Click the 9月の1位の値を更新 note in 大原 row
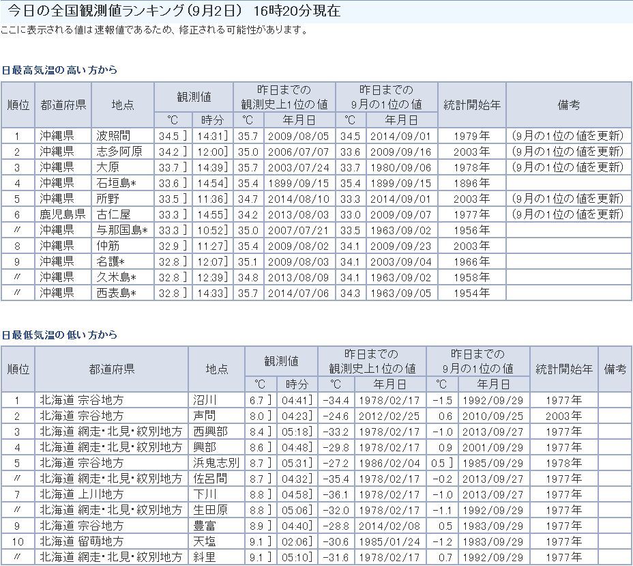Image resolution: width=633 pixels, height=566 pixels. click(568, 167)
